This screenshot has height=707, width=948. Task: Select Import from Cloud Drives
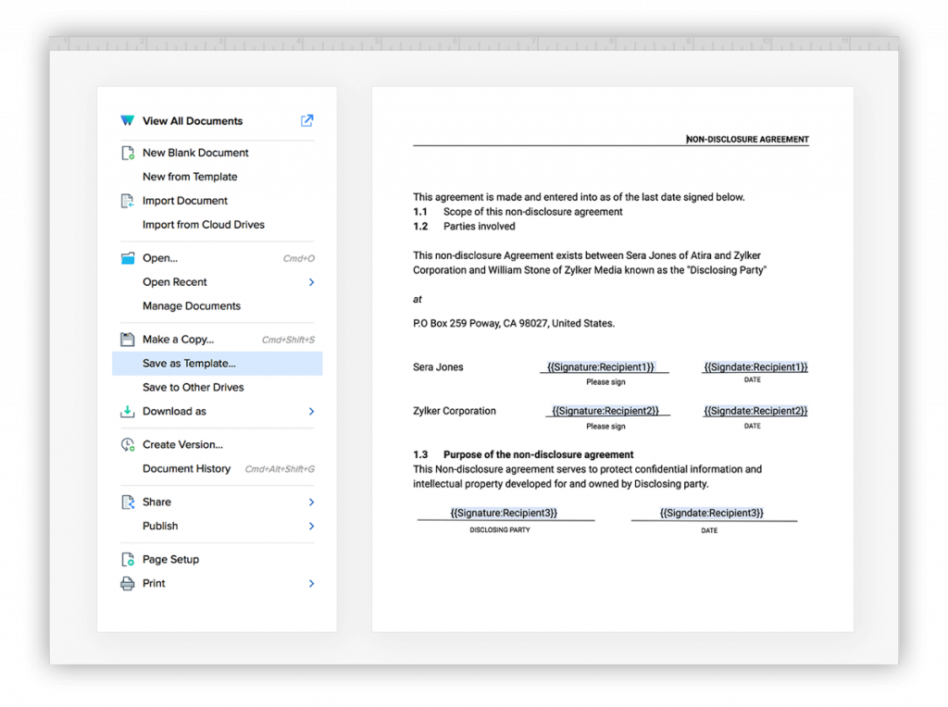pos(204,225)
